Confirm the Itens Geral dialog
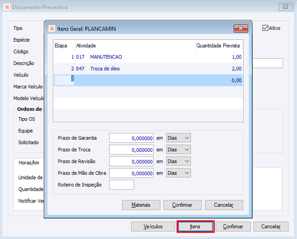 [x=182, y=205]
